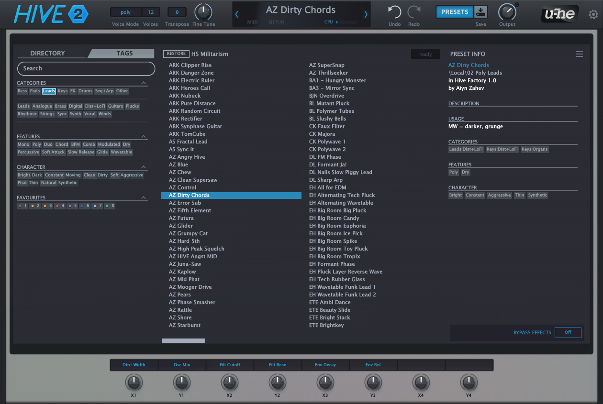
Task: Select blue favourite slot 6
Action: pos(85,206)
